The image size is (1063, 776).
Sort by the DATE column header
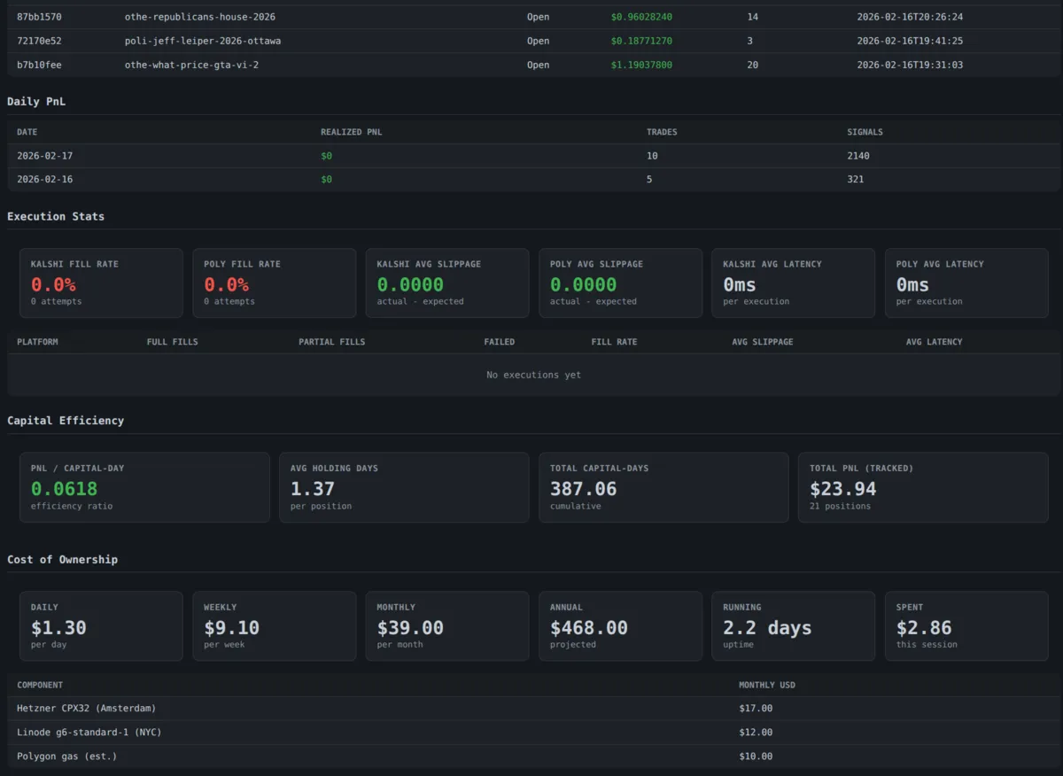coord(27,131)
